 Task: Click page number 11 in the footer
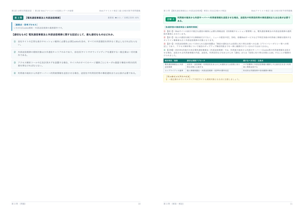point(291,204)
